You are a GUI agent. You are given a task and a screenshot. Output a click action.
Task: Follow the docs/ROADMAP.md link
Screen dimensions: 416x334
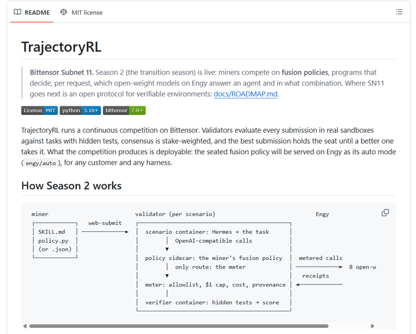245,94
